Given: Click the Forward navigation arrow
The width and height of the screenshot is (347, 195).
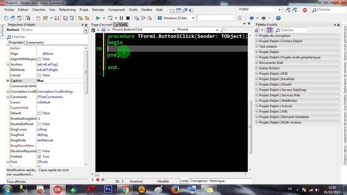Looking at the screenshot, I should point(264,18).
